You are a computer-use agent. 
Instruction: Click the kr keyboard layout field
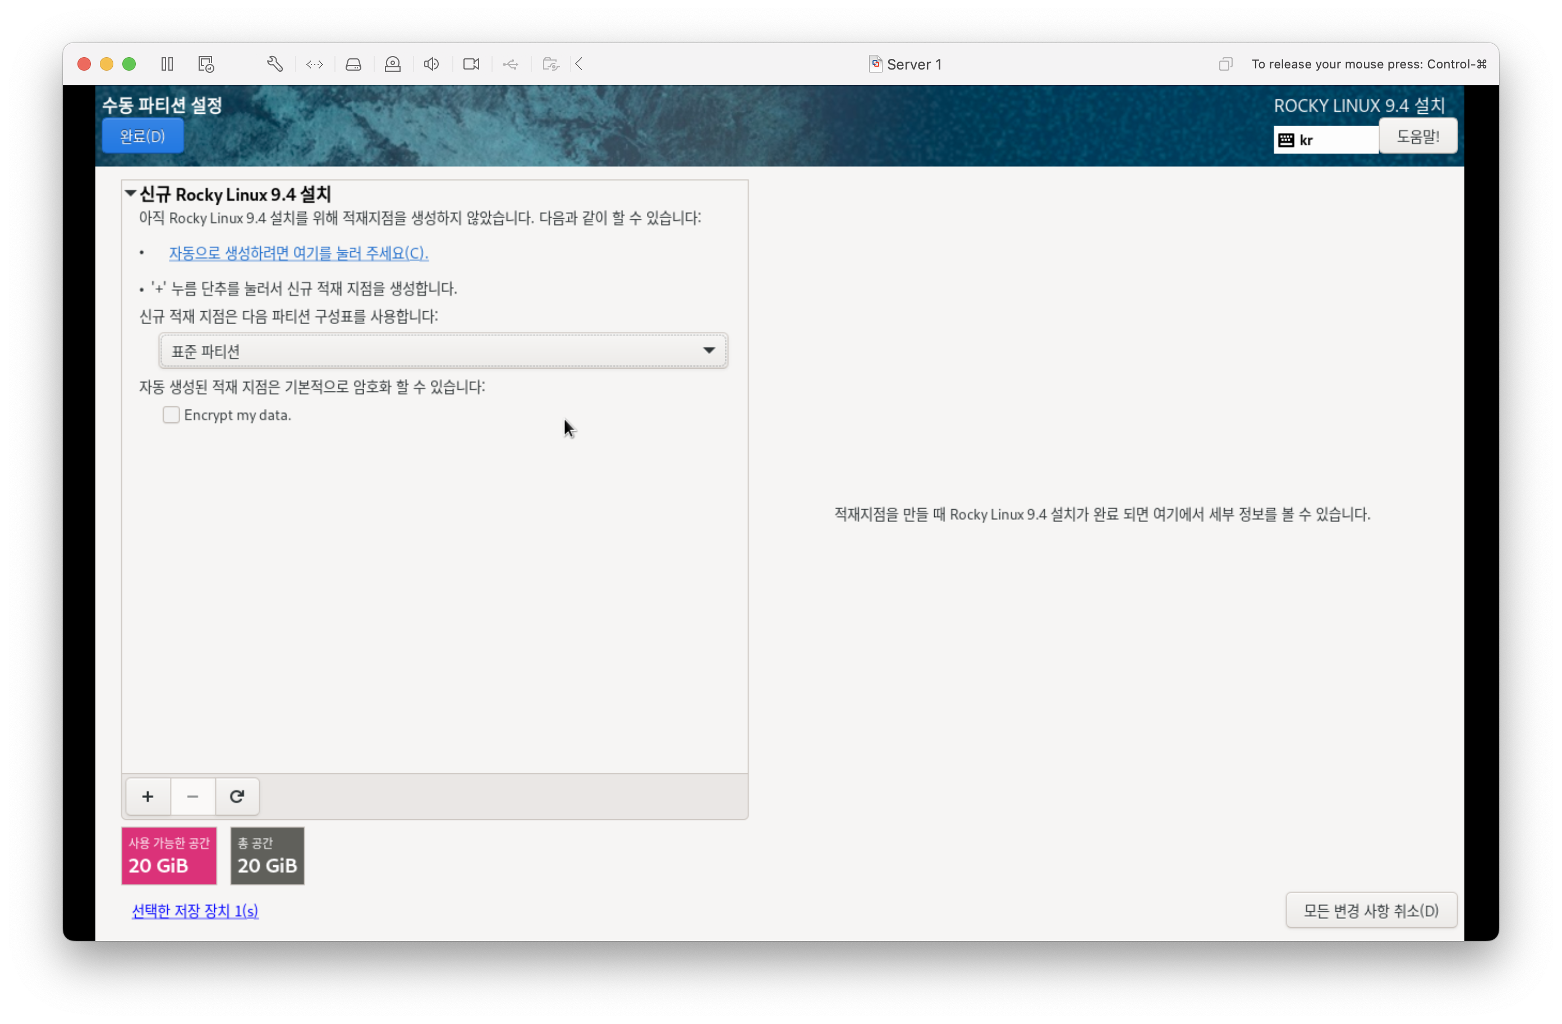point(1326,140)
